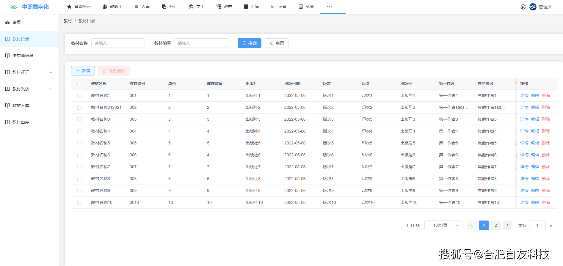The height and width of the screenshot is (266, 563).
Task: Click the document icon beside 办公
Action: 164,7
